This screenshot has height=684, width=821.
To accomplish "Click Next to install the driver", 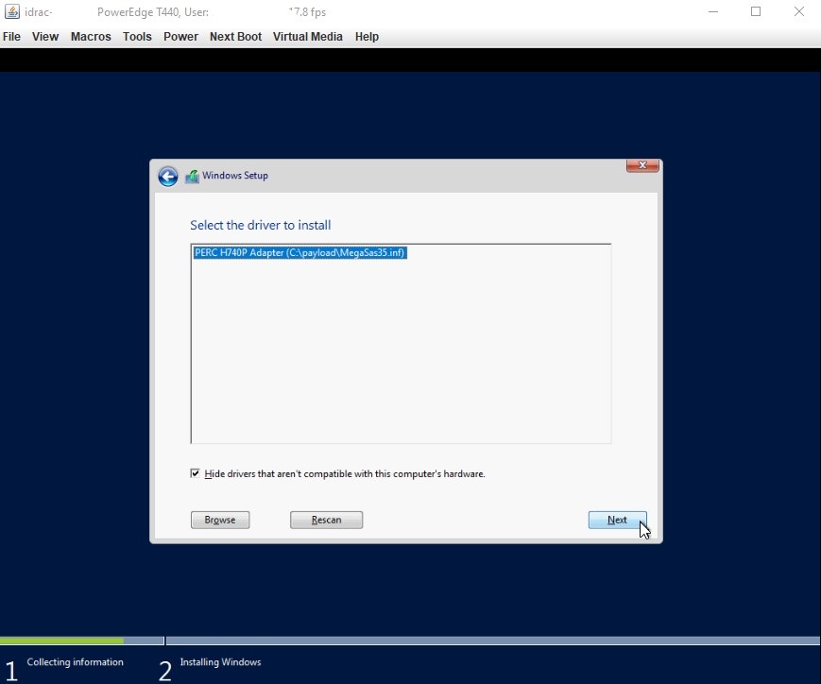I will point(617,519).
